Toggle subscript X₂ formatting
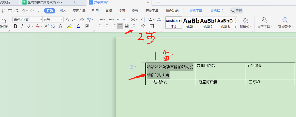The width and height of the screenshot is (296, 117). click(53, 26)
